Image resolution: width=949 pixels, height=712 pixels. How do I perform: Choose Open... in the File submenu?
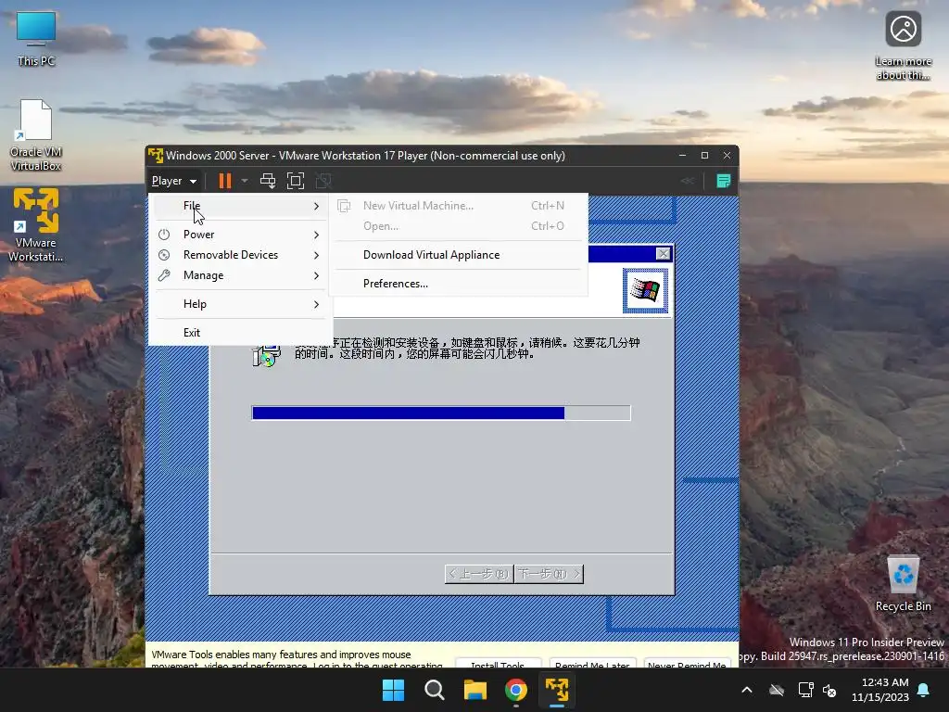tap(458, 226)
